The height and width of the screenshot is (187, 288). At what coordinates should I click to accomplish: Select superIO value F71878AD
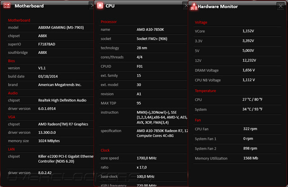tap(46, 44)
